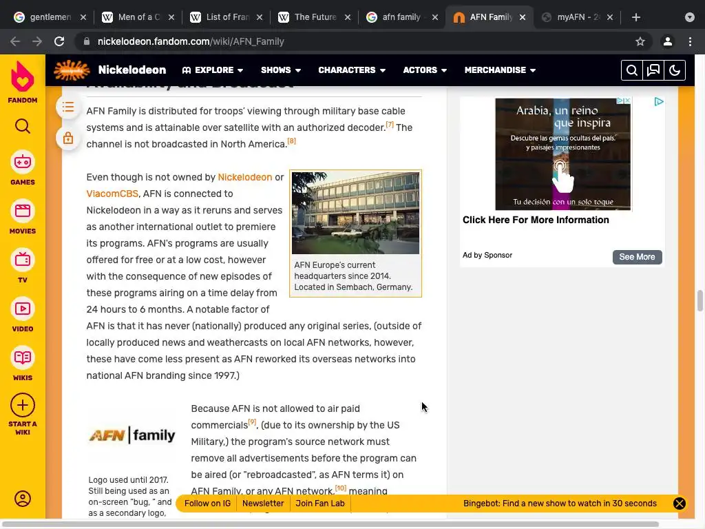Open citation reference 7
This screenshot has width=705, height=529.
click(x=390, y=125)
